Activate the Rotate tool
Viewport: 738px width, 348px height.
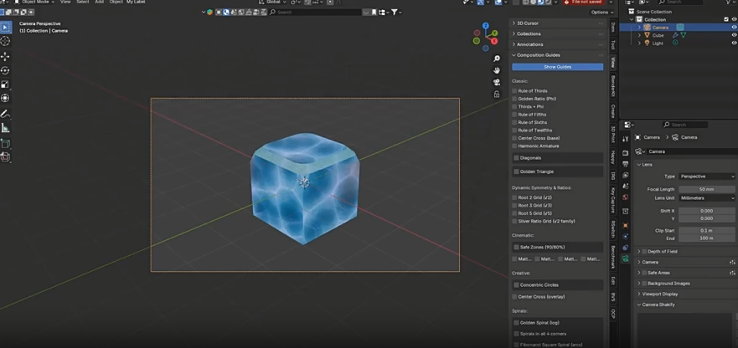(5, 71)
